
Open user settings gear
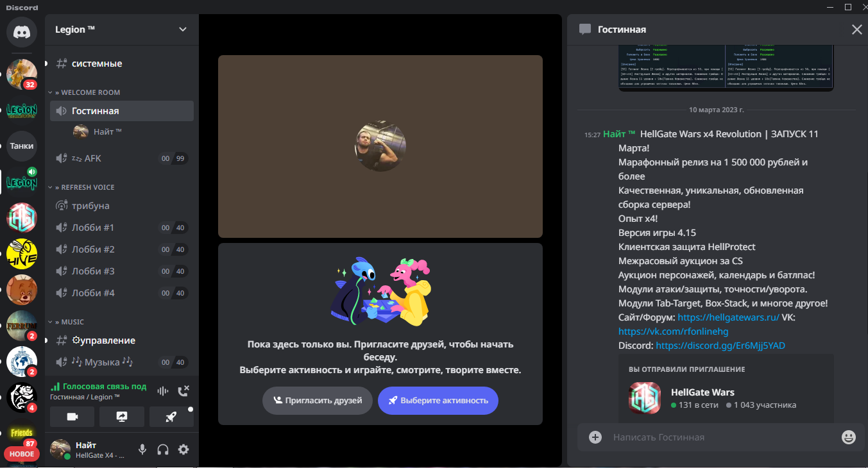pyautogui.click(x=183, y=449)
